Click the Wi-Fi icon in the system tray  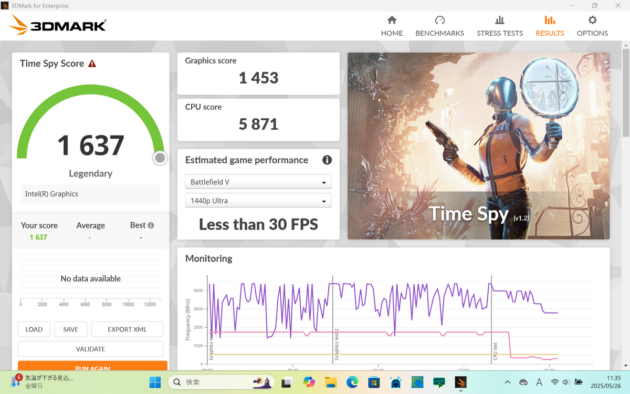pos(554,382)
